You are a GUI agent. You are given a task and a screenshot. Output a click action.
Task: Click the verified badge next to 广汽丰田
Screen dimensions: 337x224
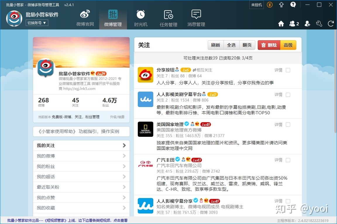(x=178, y=159)
